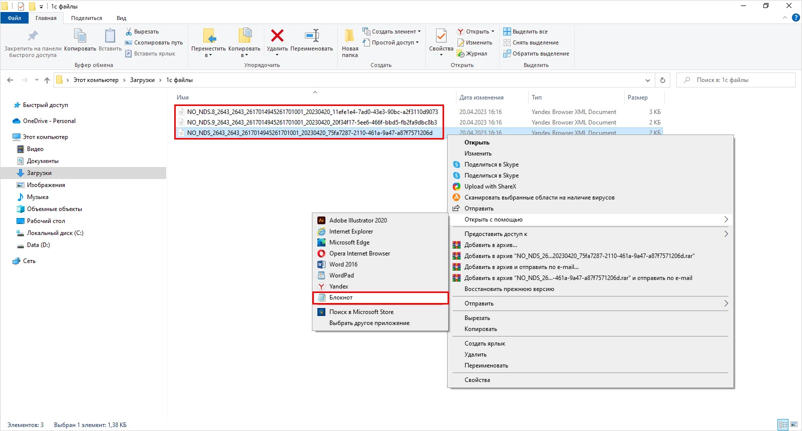Click Изменить in the ribbon Open group

point(475,42)
